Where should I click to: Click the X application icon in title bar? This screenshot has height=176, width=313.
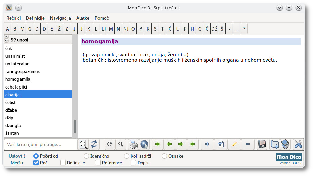[9, 8]
